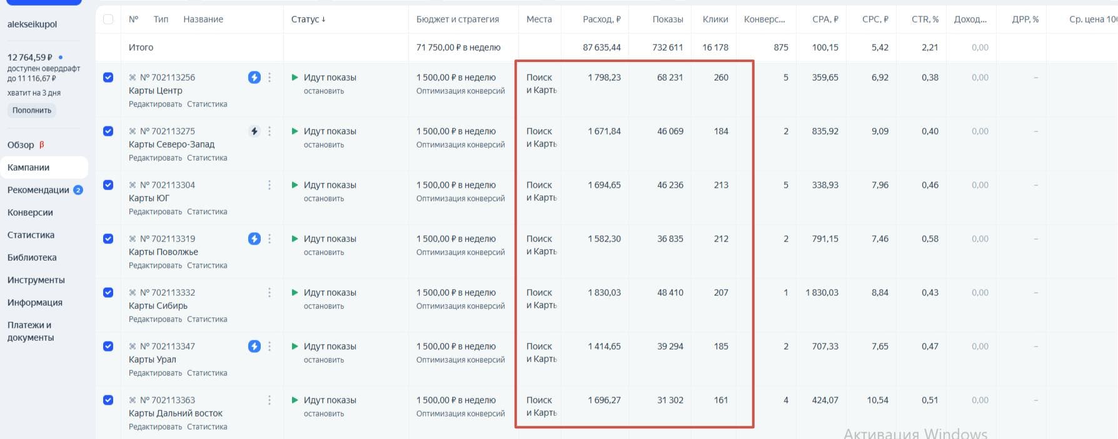Click the green play status icon for Карты Поволжье
Viewport: 1118px width, 439px height.
[295, 239]
